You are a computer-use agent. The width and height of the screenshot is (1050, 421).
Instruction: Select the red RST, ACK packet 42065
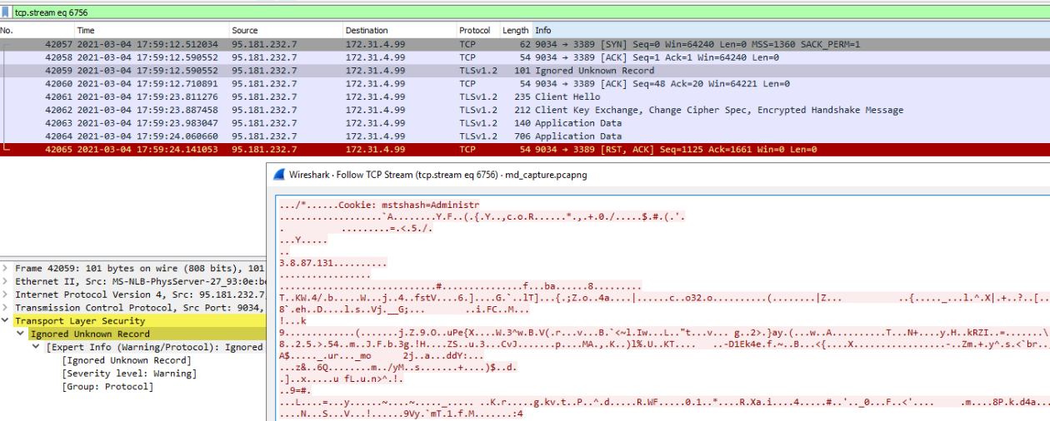pos(417,150)
